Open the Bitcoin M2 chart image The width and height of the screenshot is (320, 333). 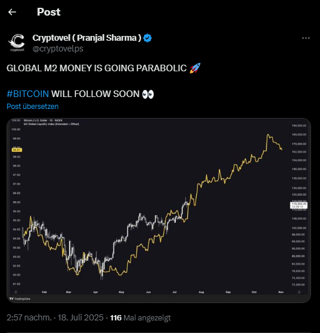click(x=159, y=210)
